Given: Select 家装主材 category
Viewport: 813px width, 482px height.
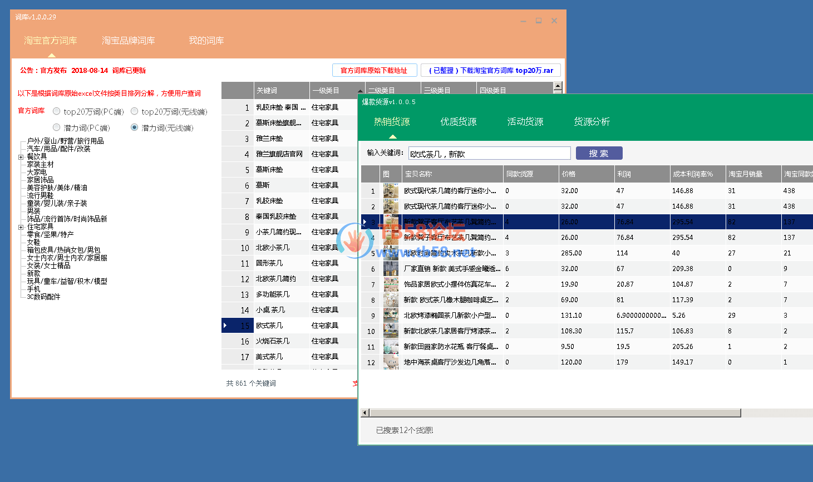Looking at the screenshot, I should 41,165.
